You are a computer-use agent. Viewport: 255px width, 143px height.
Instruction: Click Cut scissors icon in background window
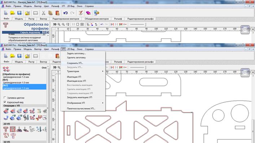pos(43,13)
